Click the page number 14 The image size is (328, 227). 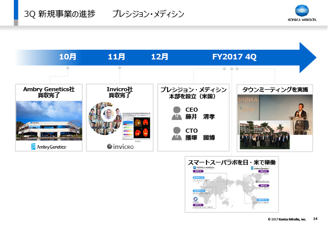click(x=315, y=219)
